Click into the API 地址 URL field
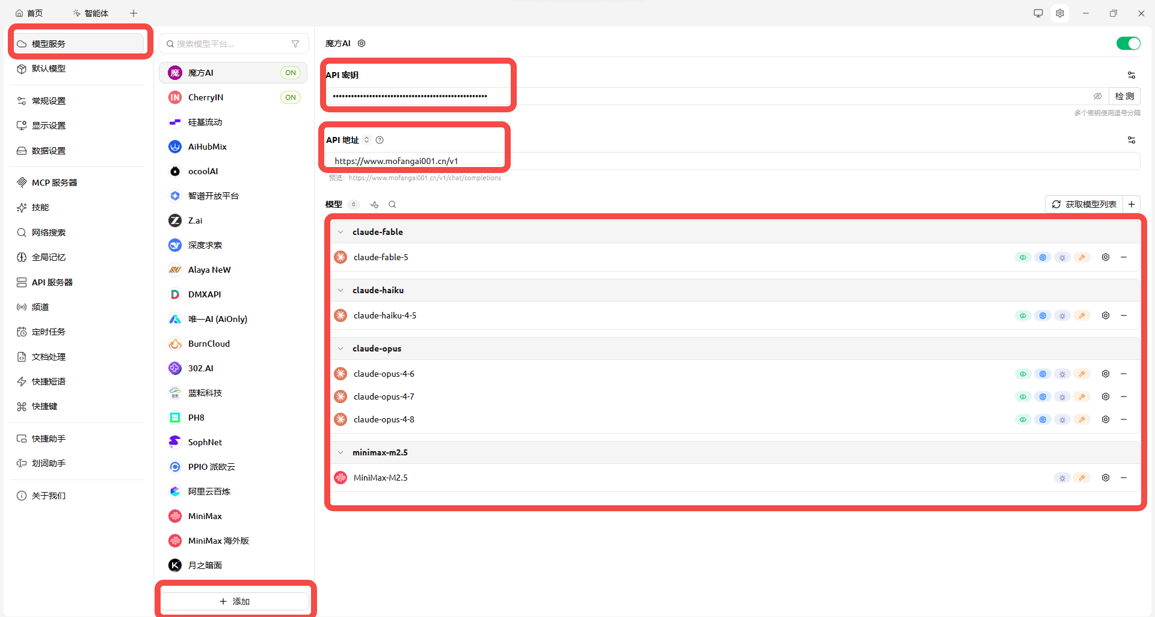 [732, 161]
